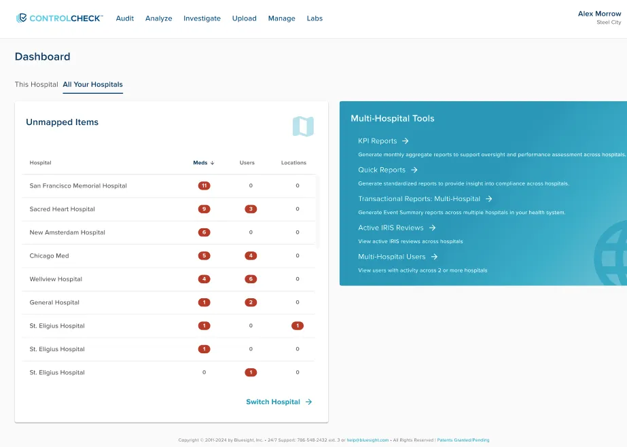Image resolution: width=627 pixels, height=447 pixels.
Task: Click the Quick Reports arrow
Action: [x=414, y=170]
